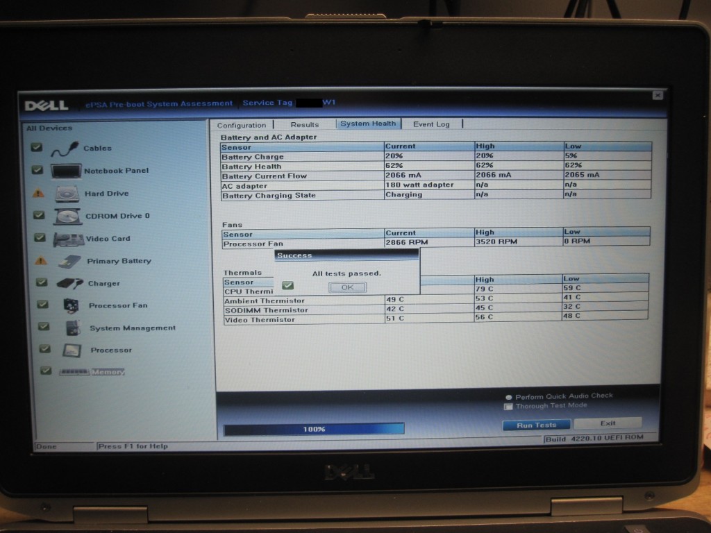Click the Service Tag text in header
Image resolution: width=711 pixels, height=533 pixels.
coord(267,103)
